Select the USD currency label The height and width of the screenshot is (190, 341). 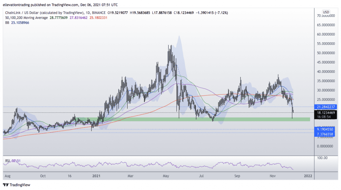[326, 12]
